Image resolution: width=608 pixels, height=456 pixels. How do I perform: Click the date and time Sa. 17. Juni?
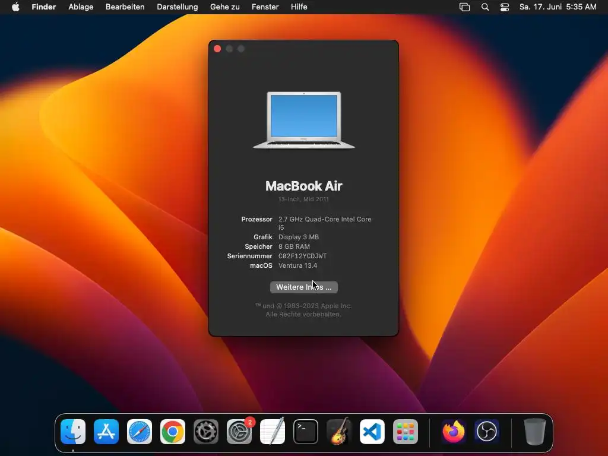click(x=558, y=7)
